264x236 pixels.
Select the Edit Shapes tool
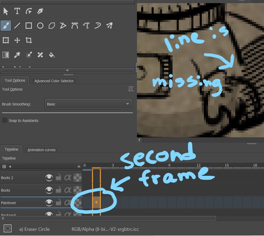tap(29, 11)
